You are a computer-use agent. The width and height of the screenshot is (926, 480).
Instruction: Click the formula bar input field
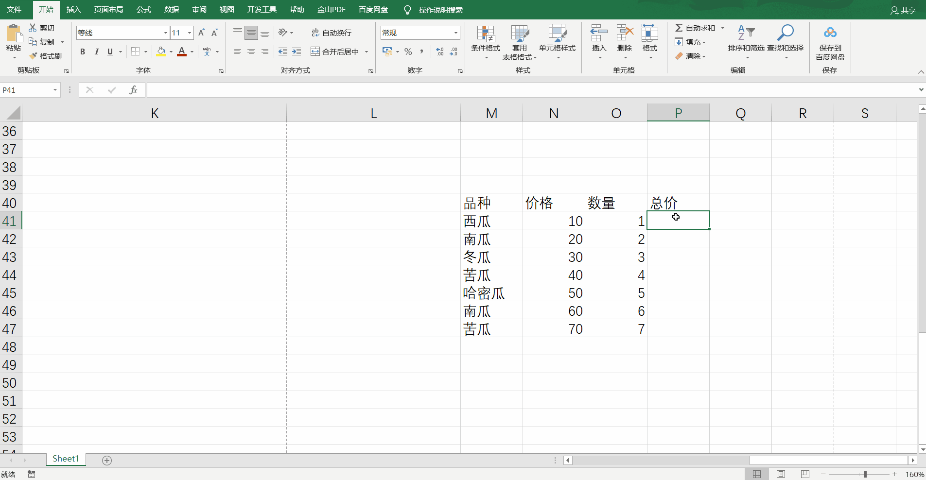(x=531, y=90)
